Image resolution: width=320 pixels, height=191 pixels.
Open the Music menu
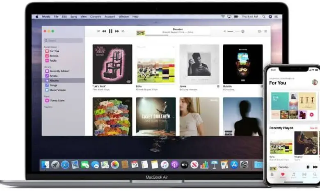(x=46, y=17)
